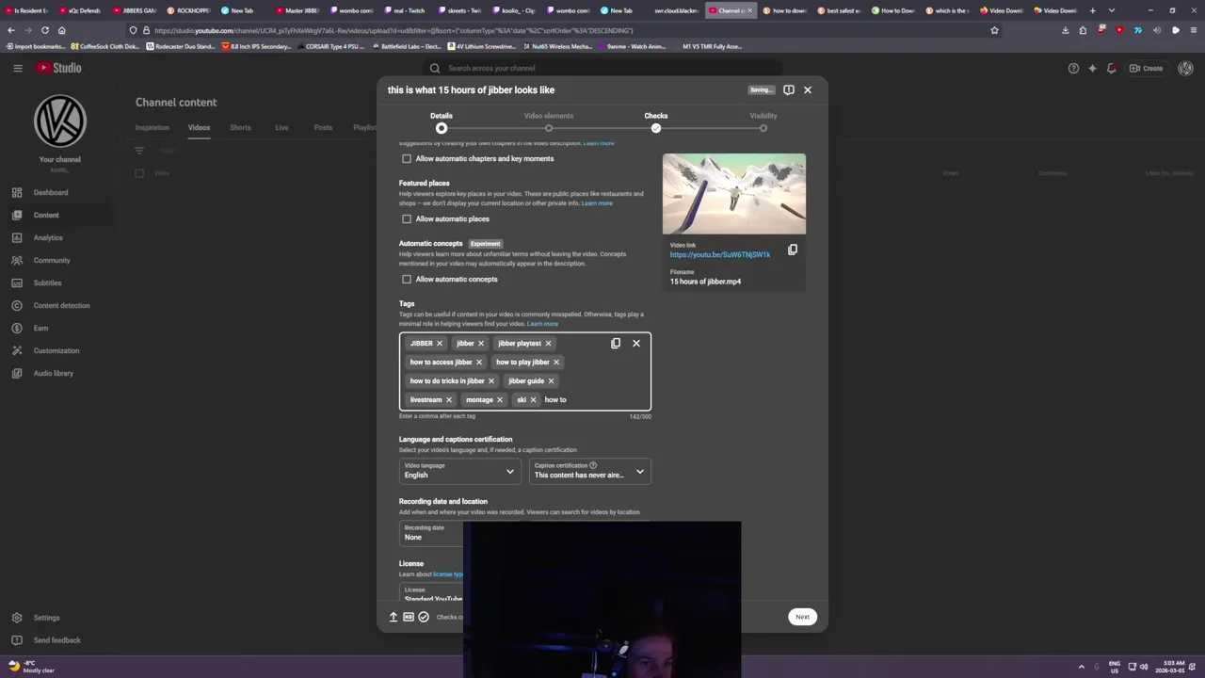
Task: Open YouTube Studio hamburger menu
Action: [x=17, y=68]
